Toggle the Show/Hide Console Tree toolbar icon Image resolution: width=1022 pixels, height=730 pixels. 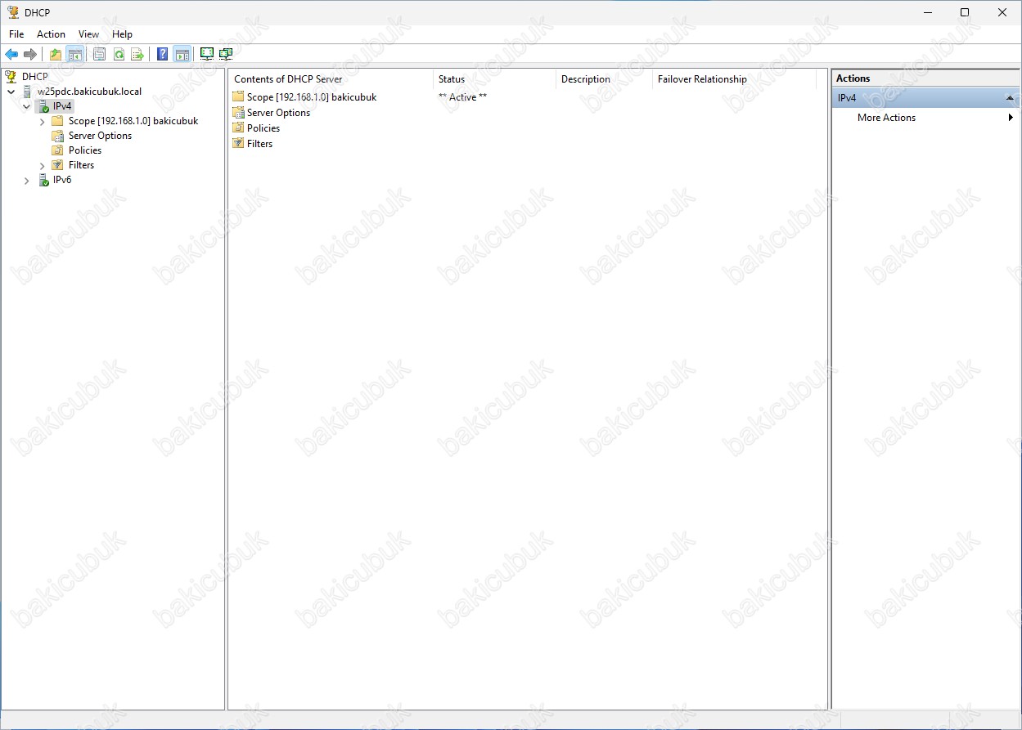(74, 55)
